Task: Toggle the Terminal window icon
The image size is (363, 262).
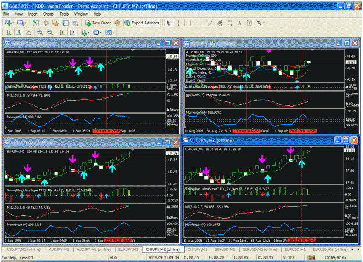Action: click(66, 23)
